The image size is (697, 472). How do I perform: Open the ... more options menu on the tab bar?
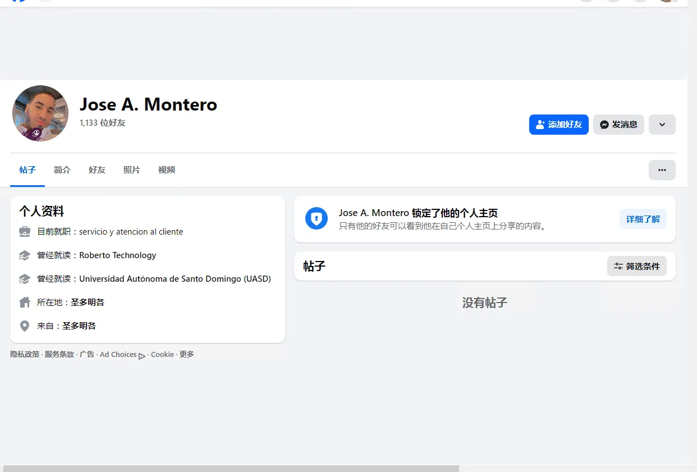[x=662, y=169]
